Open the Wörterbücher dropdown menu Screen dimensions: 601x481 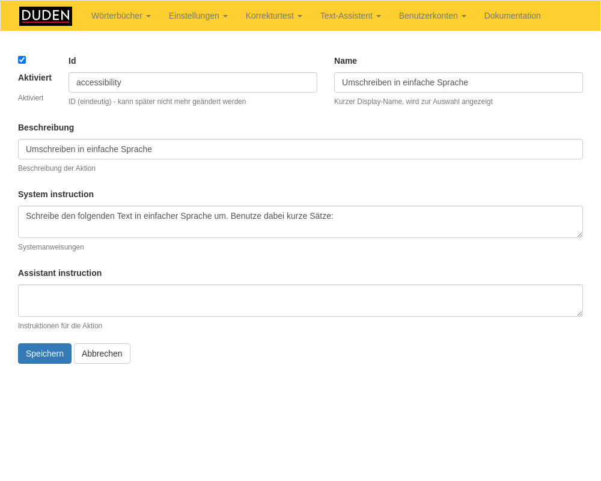(x=121, y=16)
